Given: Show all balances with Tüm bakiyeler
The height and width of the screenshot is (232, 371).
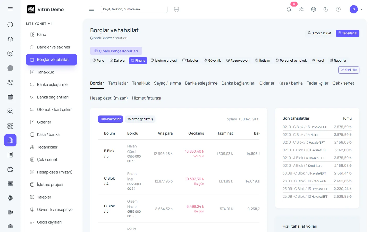Looking at the screenshot, I should [x=110, y=119].
